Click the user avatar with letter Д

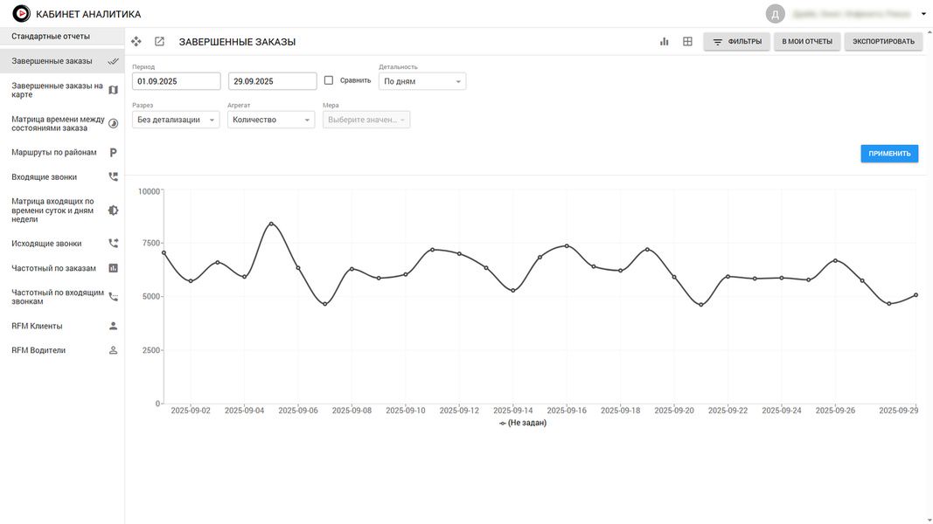click(775, 14)
